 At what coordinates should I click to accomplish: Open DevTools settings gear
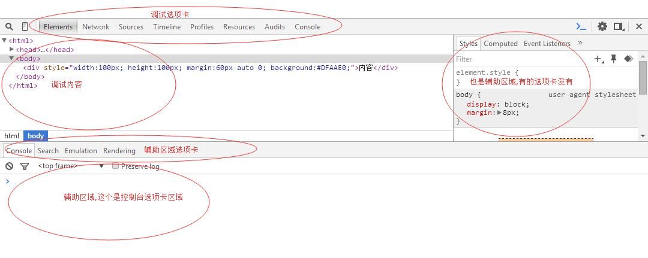[602, 26]
